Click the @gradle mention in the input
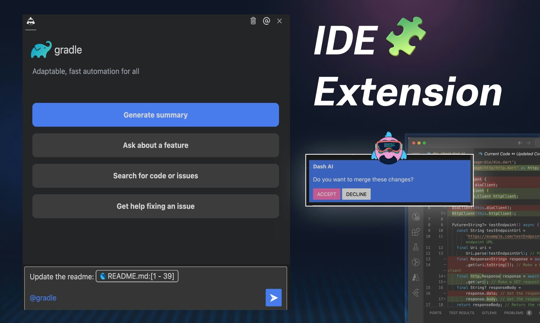The height and width of the screenshot is (323, 540). 43,298
